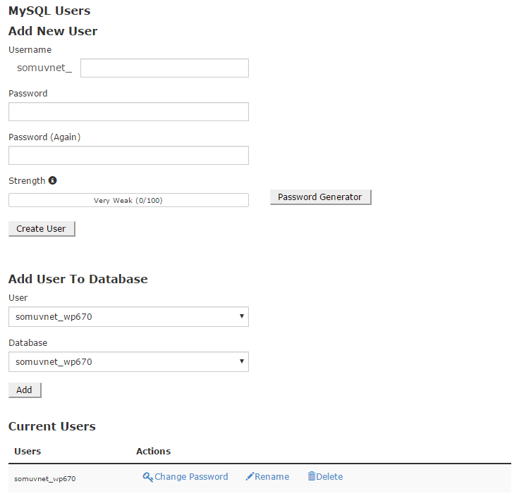The height and width of the screenshot is (503, 519).
Task: Click into the Password field
Action: [128, 112]
